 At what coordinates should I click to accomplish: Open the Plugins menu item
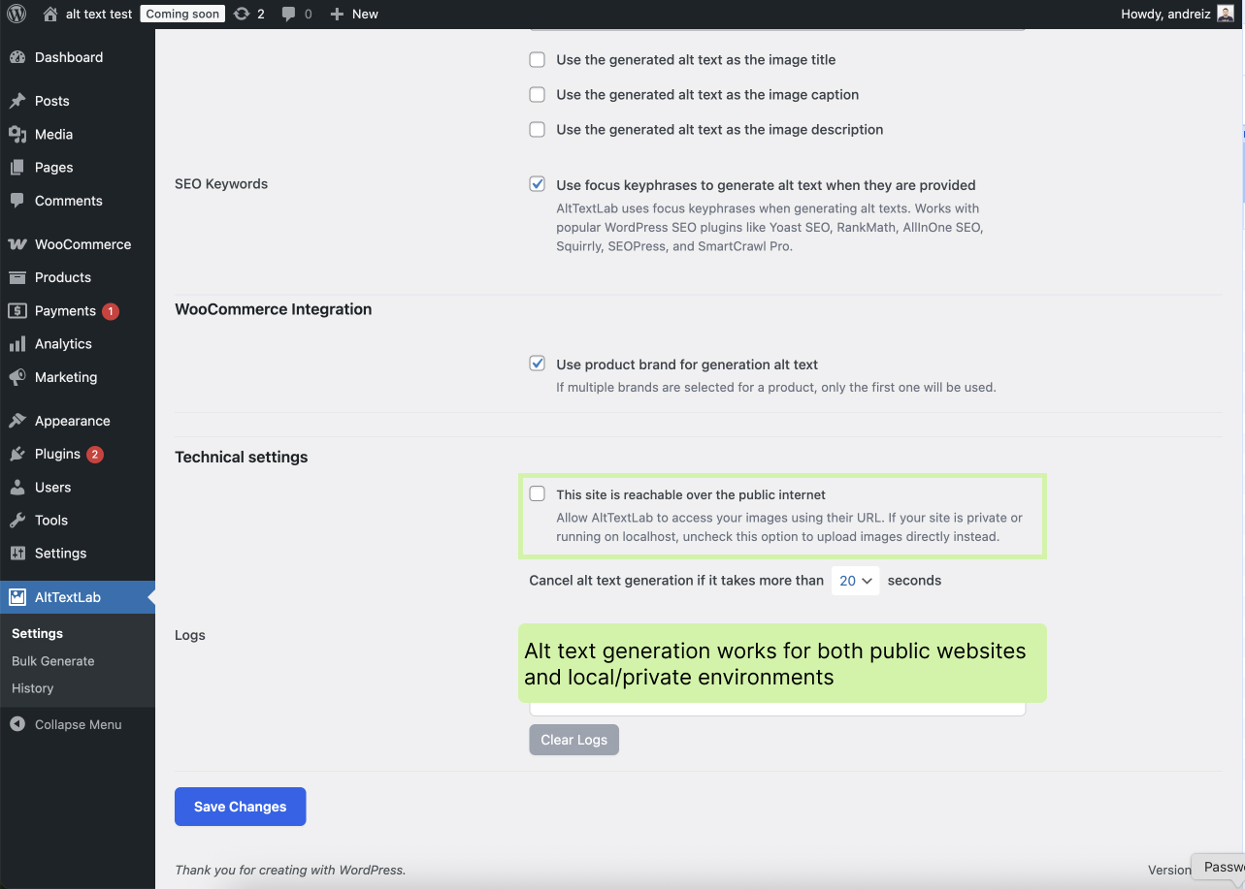coord(78,454)
